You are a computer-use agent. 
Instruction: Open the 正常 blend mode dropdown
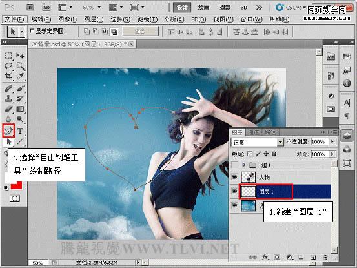(x=258, y=142)
